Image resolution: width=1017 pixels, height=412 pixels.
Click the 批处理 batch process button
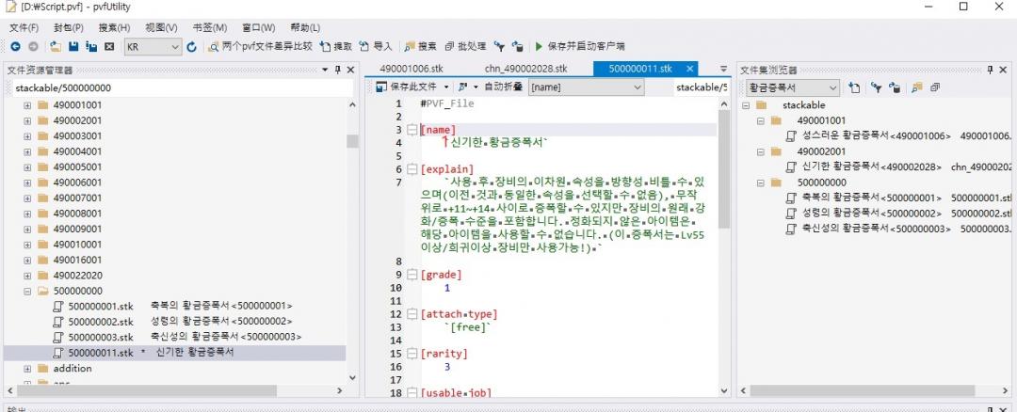point(466,46)
